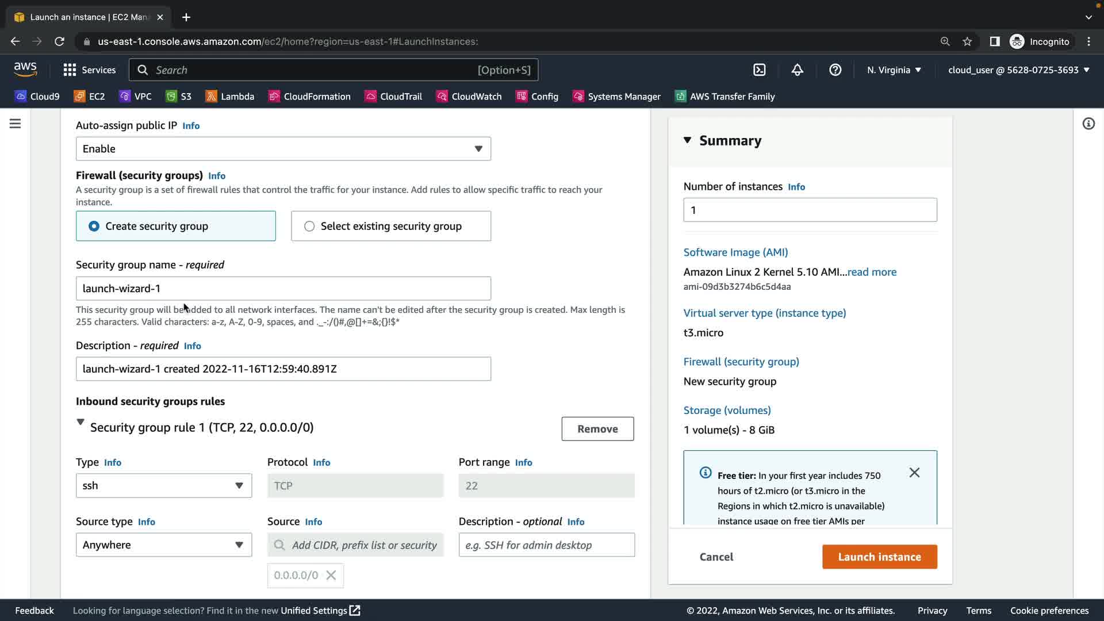This screenshot has width=1104, height=621.
Task: Open the left hamburger navigation menu
Action: (16, 124)
